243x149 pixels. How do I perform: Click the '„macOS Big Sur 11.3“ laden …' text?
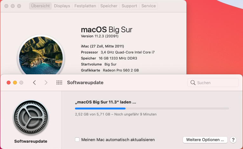point(105,102)
